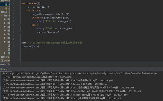Fold the 'else:' block marker
Viewport: 163px width, 101px height.
coord(20,25)
